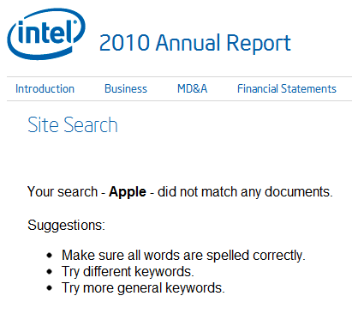Image resolution: width=352 pixels, height=314 pixels.
Task: Click the 'Try more general keywords' suggestion
Action: click(x=143, y=288)
